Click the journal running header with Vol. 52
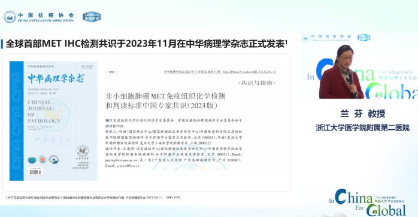 point(220,72)
